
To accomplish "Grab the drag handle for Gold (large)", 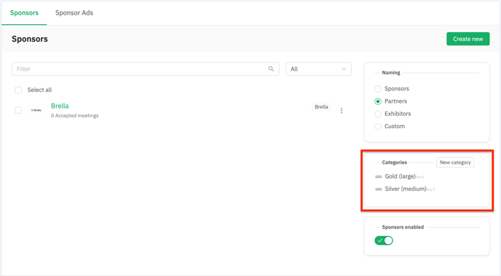I will point(379,177).
